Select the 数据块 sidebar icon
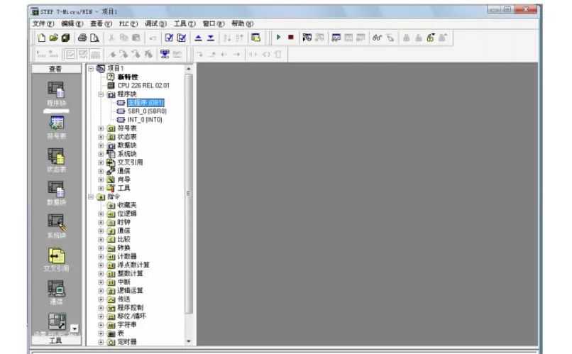The width and height of the screenshot is (572, 354). [x=54, y=190]
